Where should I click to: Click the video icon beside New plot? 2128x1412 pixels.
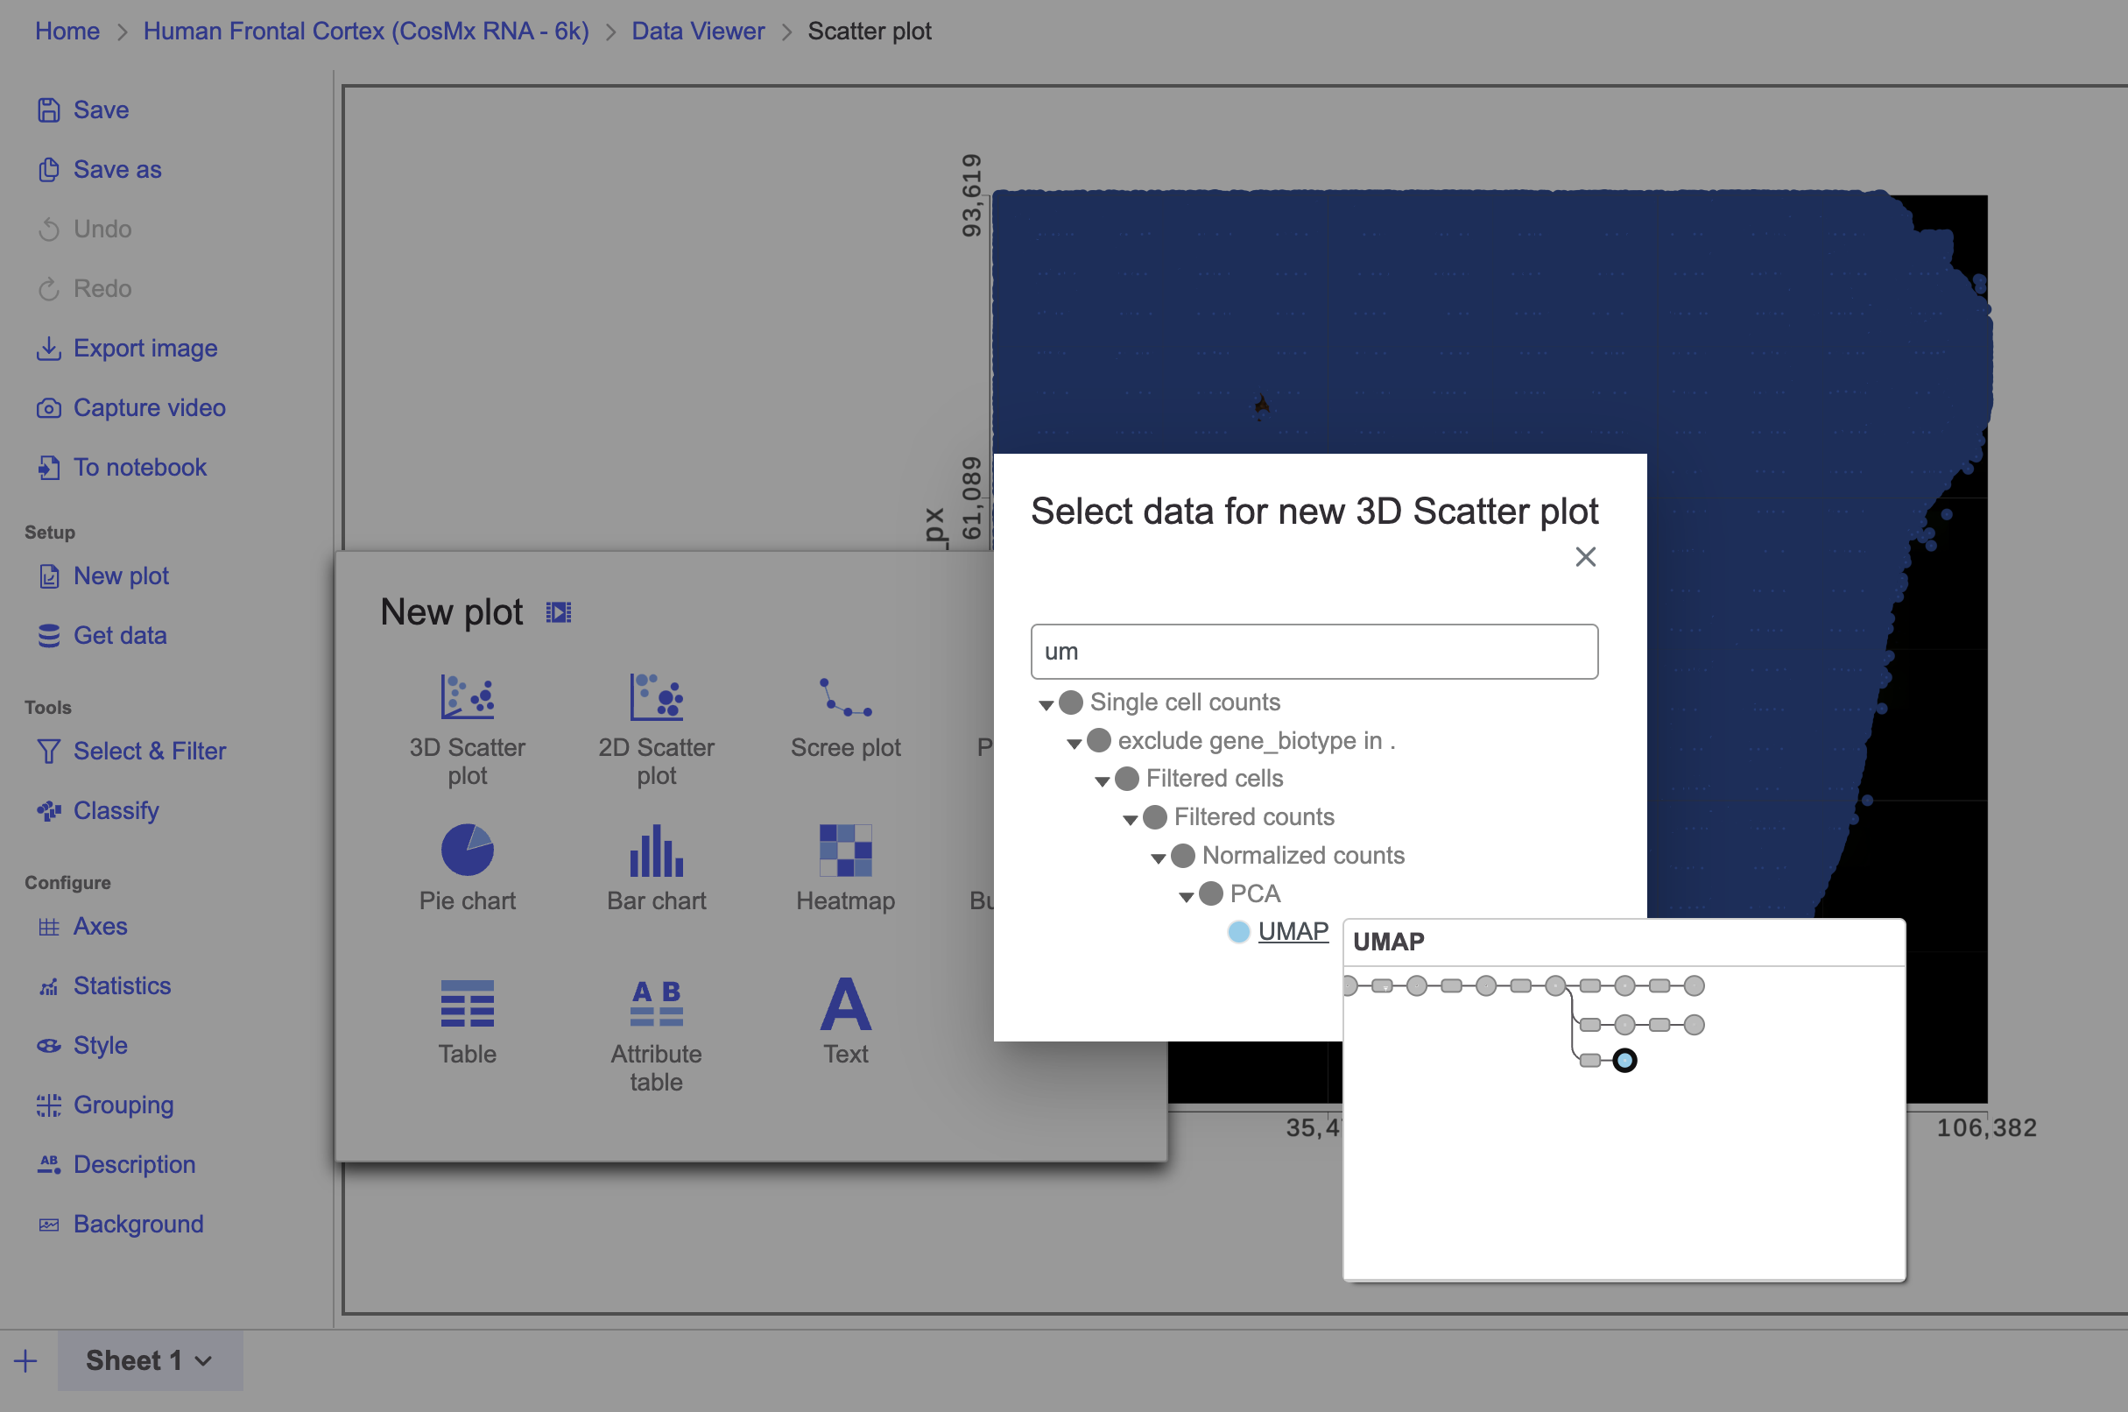point(558,612)
